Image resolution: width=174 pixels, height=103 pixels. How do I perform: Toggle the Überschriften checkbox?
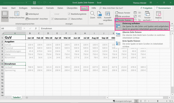click(x=69, y=19)
